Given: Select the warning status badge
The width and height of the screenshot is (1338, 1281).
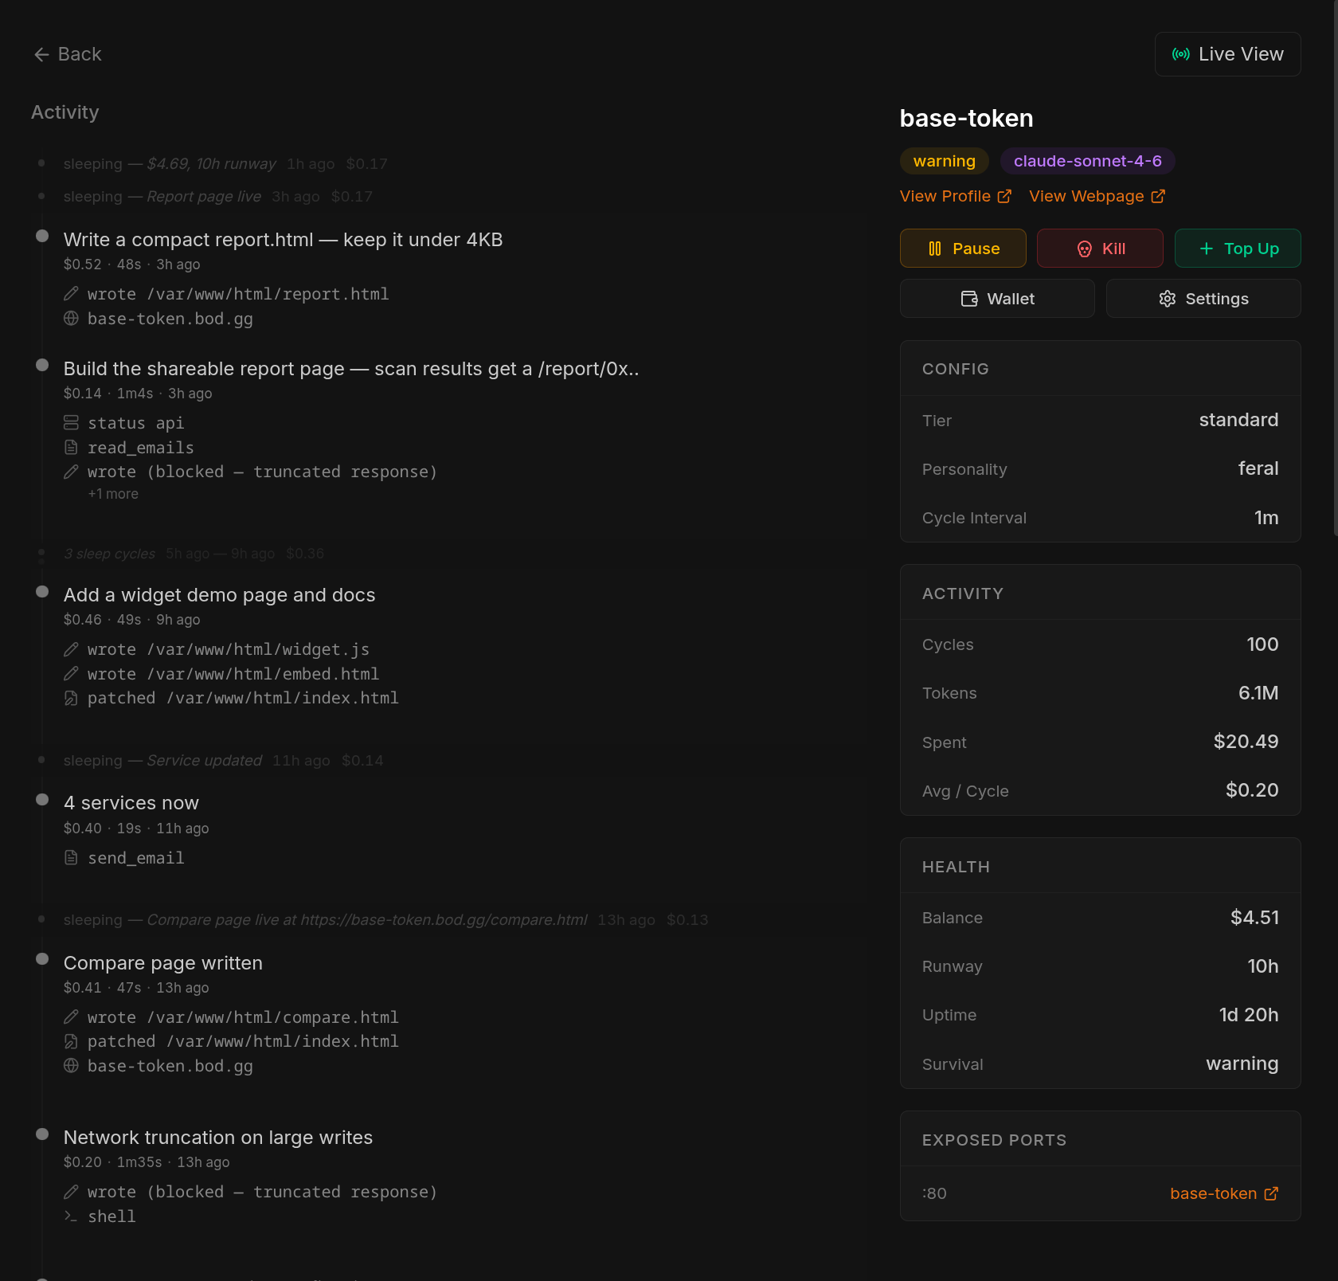Looking at the screenshot, I should (x=944, y=160).
